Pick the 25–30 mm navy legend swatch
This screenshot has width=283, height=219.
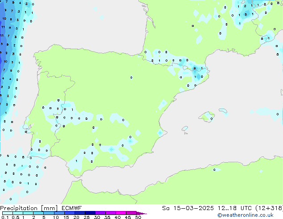(x=90, y=213)
